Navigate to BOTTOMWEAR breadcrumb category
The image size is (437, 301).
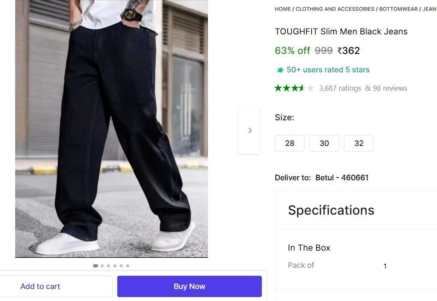point(398,9)
